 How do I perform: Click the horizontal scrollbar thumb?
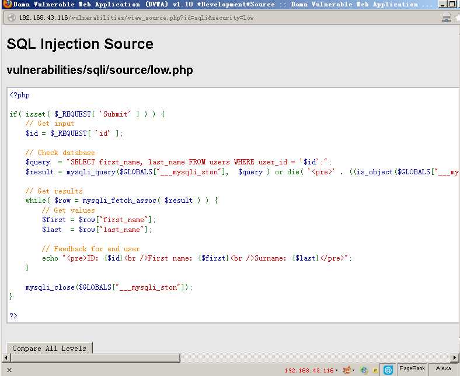pos(95,358)
